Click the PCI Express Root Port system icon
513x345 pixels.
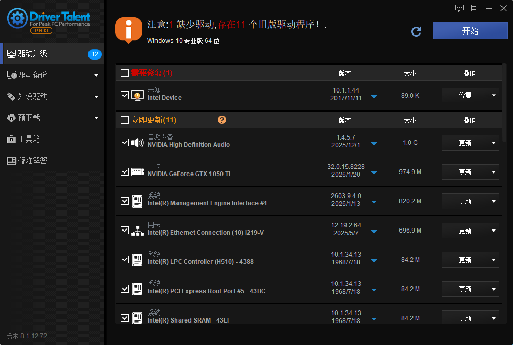pos(137,289)
